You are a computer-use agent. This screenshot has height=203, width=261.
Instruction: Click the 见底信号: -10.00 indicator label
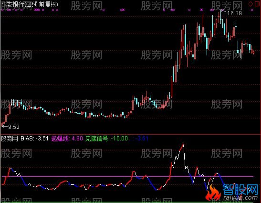click(106, 139)
